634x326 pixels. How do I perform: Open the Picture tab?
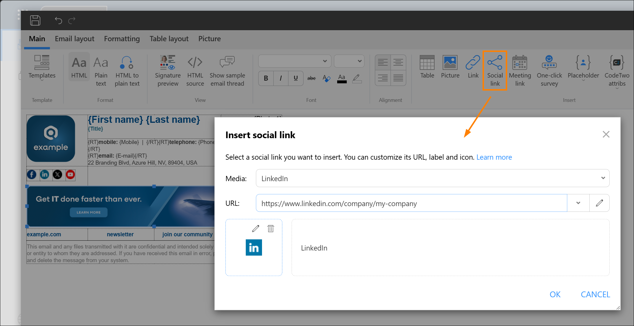click(x=209, y=39)
